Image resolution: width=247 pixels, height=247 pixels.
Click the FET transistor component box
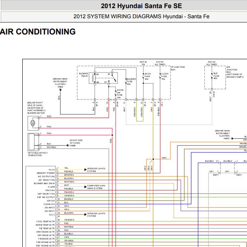pyautogui.click(x=33, y=142)
